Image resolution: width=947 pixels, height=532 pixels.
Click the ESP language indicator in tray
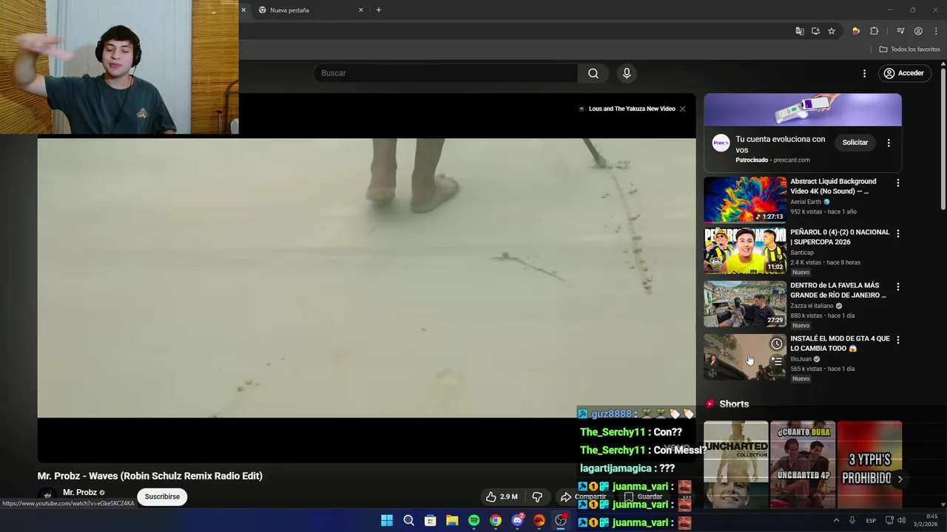(x=871, y=521)
